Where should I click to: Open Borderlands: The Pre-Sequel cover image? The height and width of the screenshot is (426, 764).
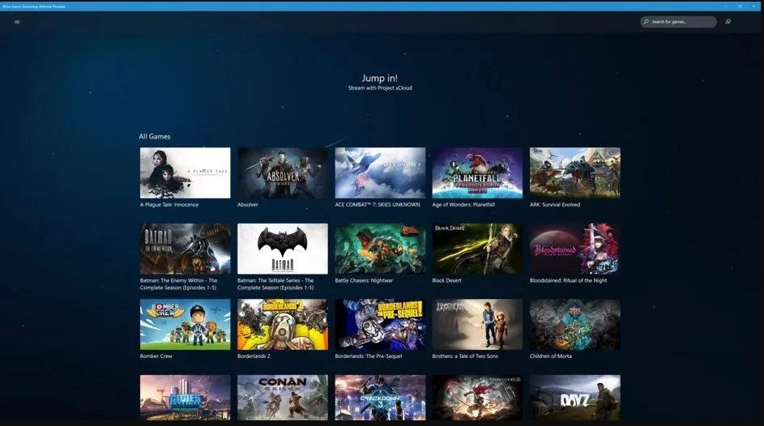pos(380,325)
